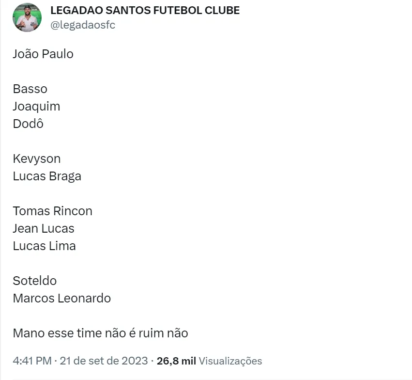Click the name Basso in the tweet
This screenshot has width=412, height=380.
pyautogui.click(x=30, y=89)
